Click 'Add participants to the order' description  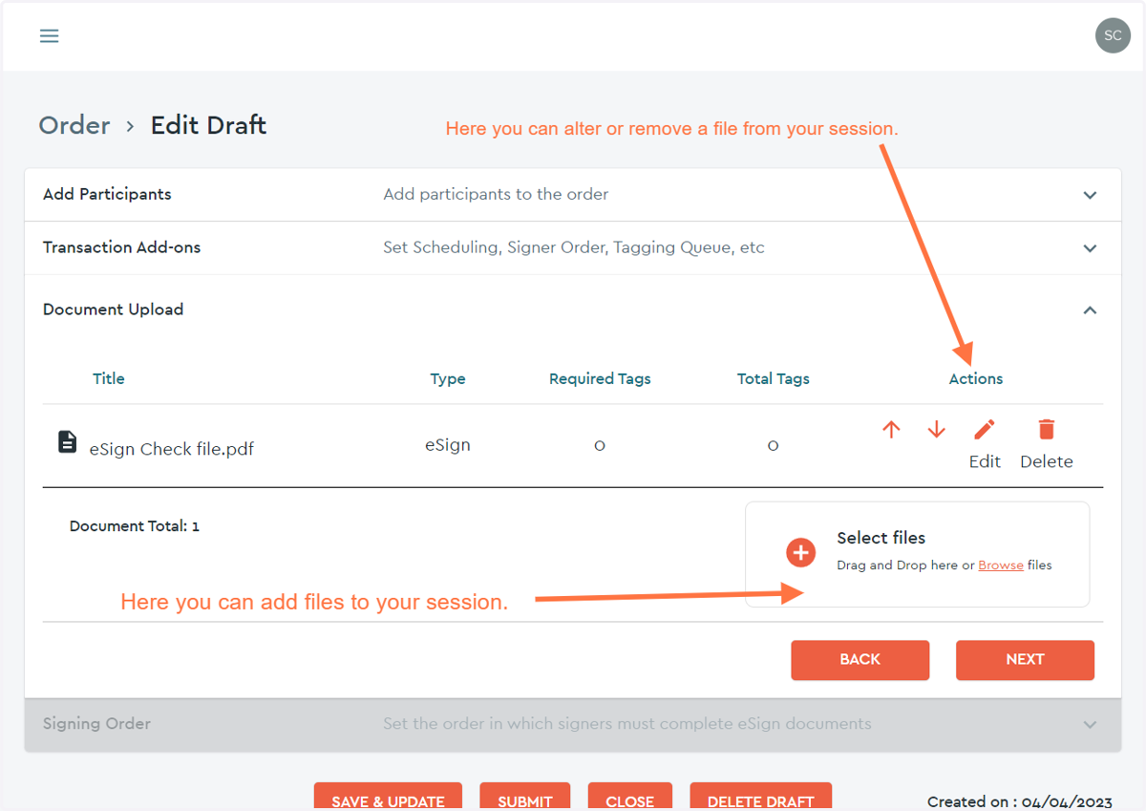[x=496, y=194]
